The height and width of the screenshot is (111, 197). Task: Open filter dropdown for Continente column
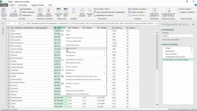tap(52, 28)
